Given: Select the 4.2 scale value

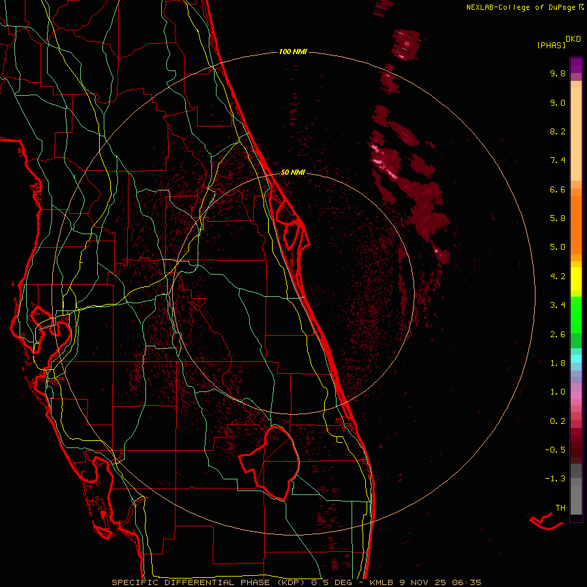Looking at the screenshot, I should tap(558, 277).
